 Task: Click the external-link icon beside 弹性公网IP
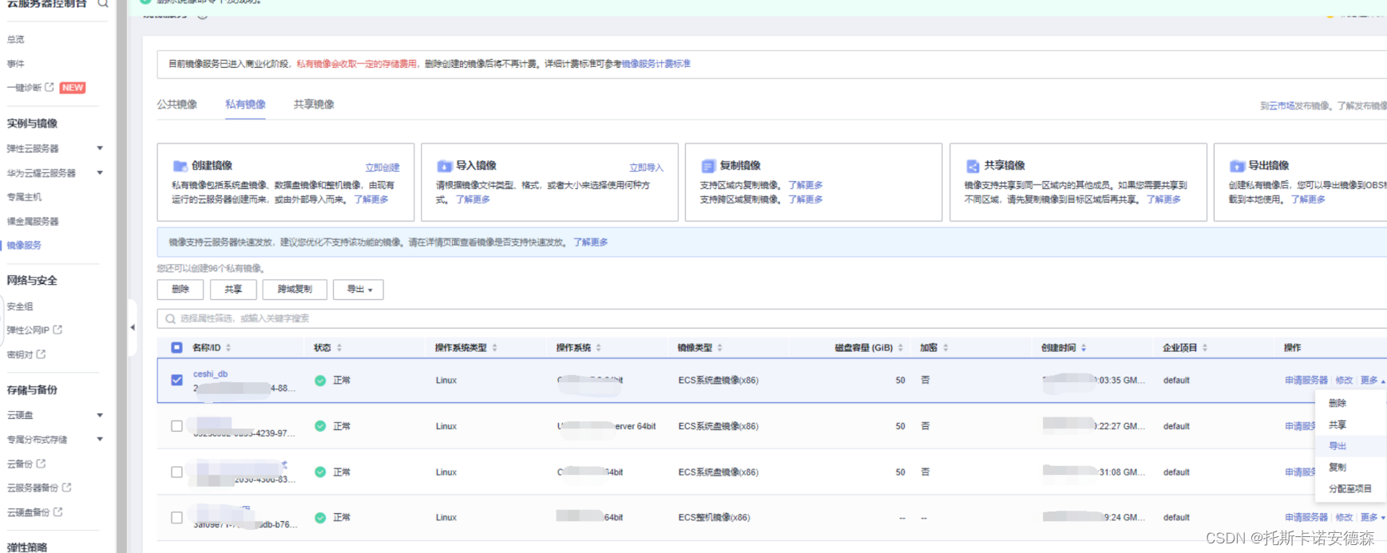(x=57, y=330)
